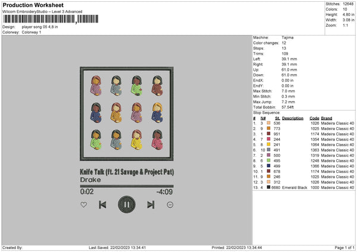Click the stitch count '6680' in row 13
Viewport: 357px width, 252px height.
pos(275,188)
